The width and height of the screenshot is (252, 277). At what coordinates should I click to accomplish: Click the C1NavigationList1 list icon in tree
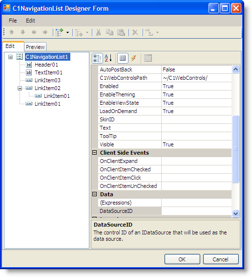pyautogui.click(x=20, y=57)
